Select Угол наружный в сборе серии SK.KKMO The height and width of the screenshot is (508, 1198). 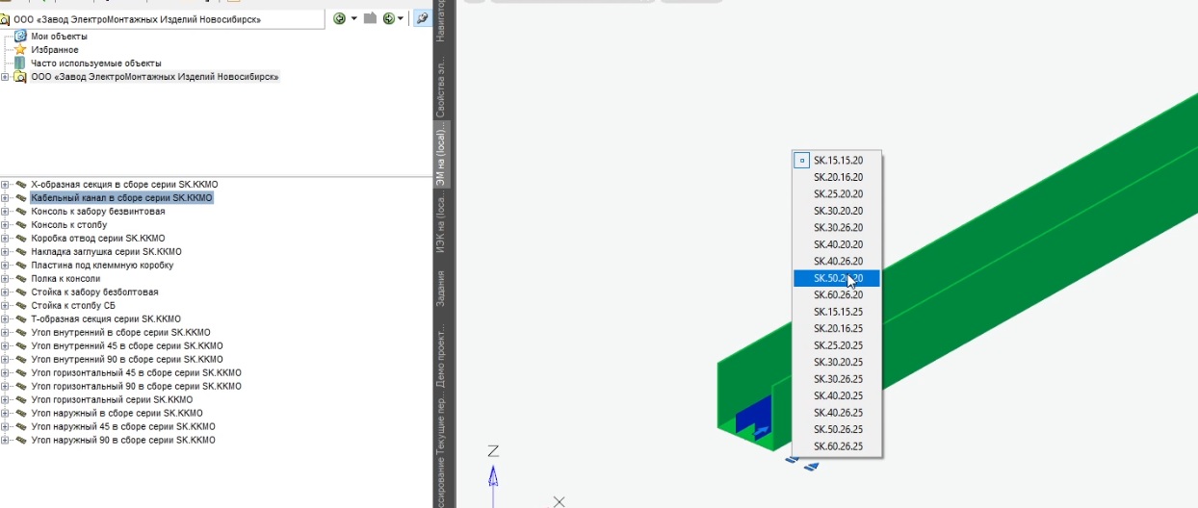(x=117, y=413)
